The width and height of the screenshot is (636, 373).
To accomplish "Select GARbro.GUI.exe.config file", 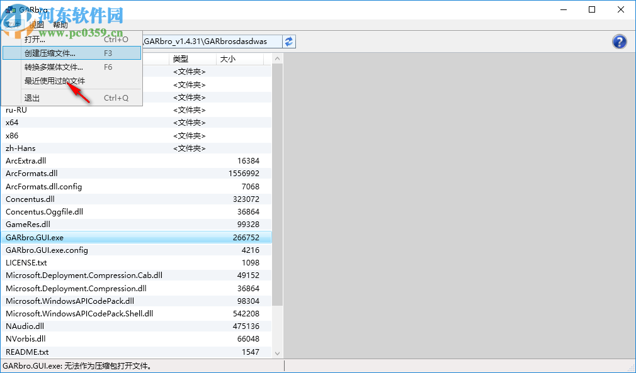I will click(x=136, y=250).
